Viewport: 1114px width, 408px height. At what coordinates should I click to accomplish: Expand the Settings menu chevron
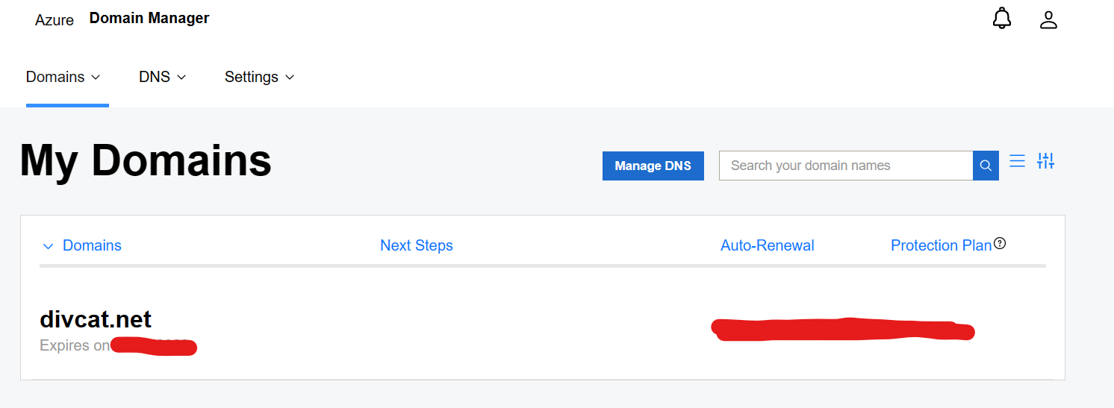[x=290, y=77]
